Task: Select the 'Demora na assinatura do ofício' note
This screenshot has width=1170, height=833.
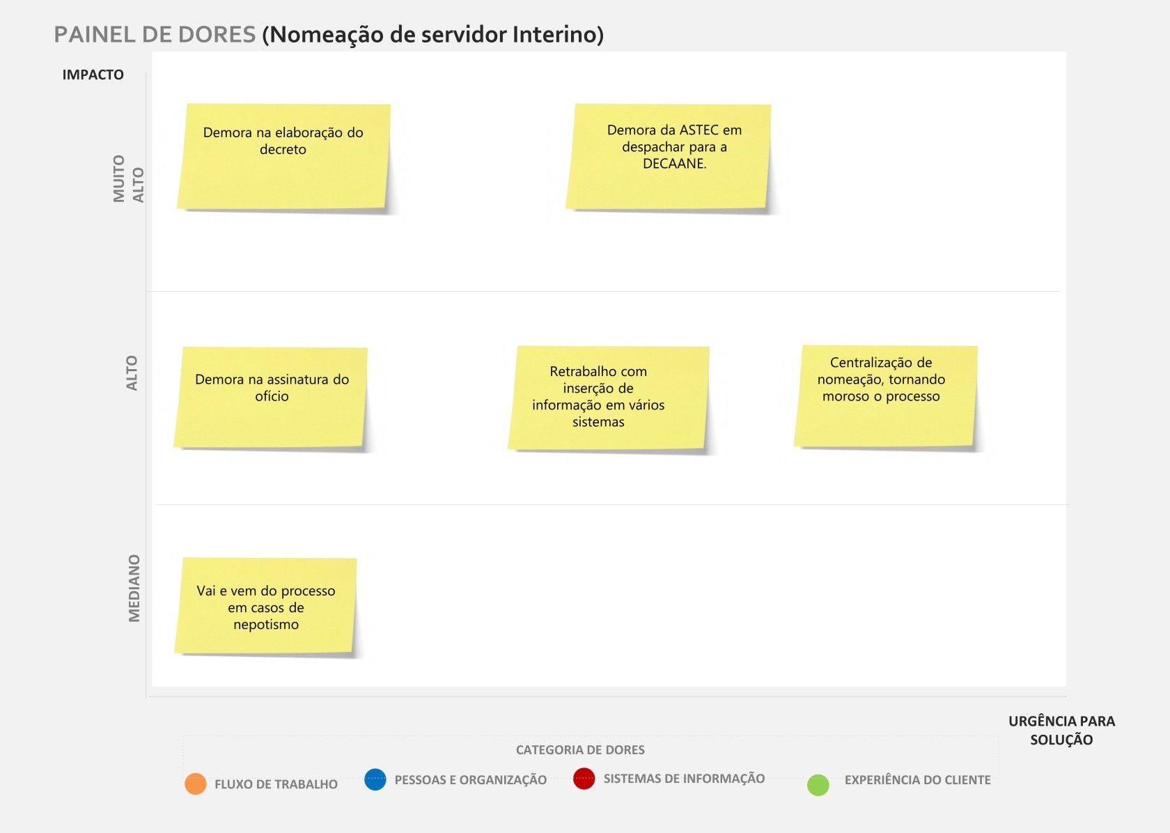Action: 271,398
